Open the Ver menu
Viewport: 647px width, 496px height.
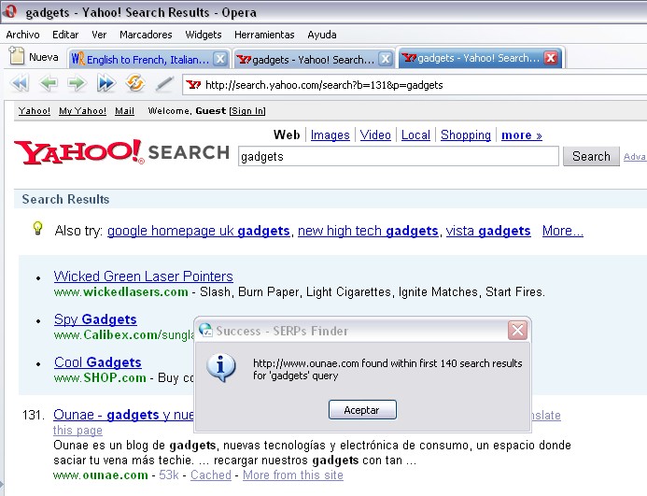point(99,35)
